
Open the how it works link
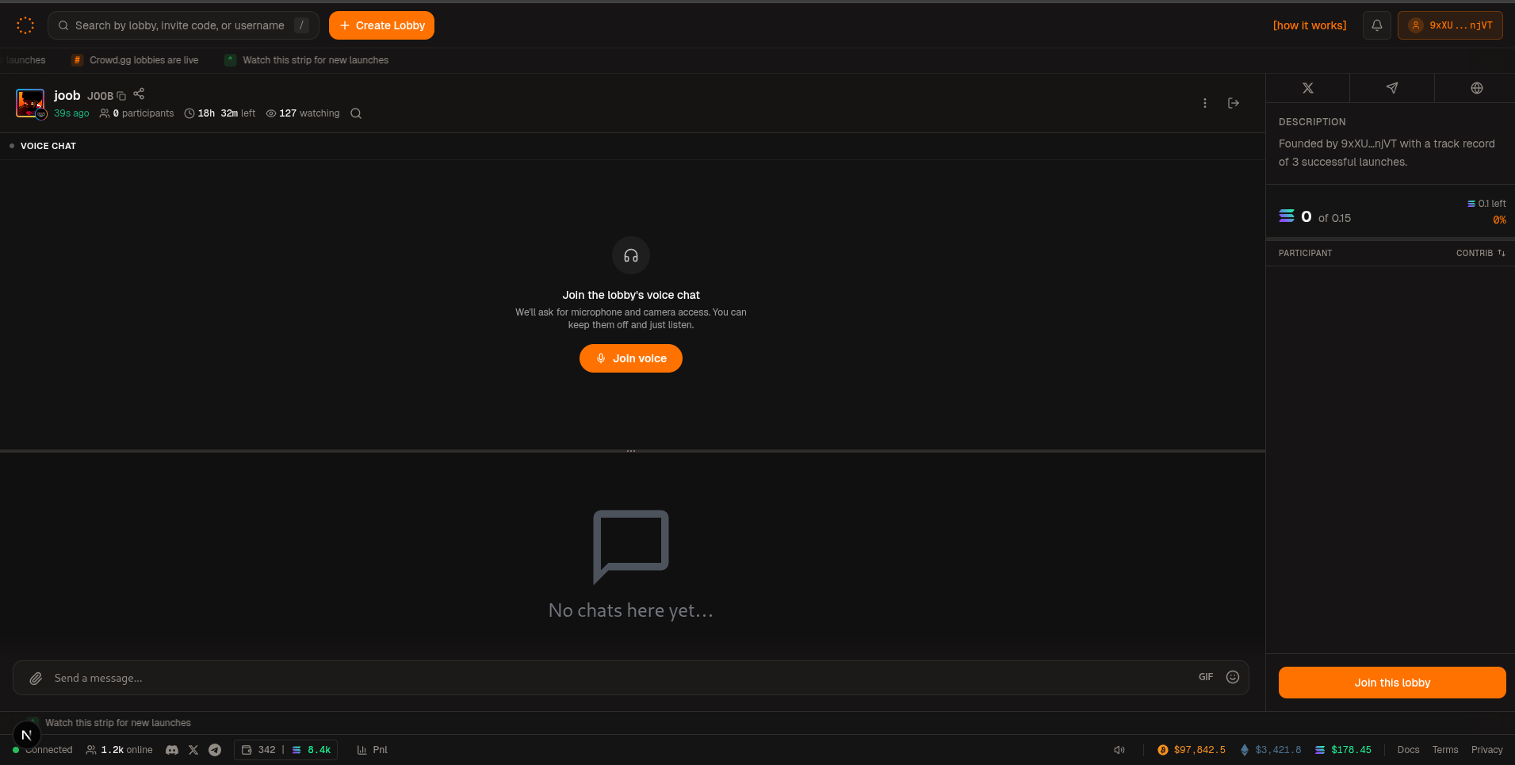(1309, 25)
